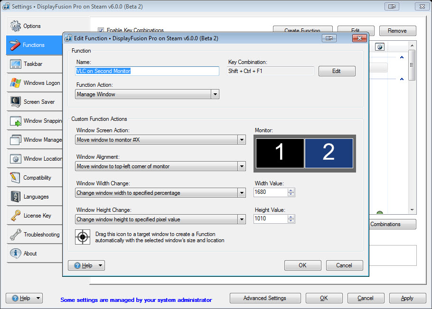This screenshot has height=309, width=432.
Task: Select monitor 1 in Monitor picker
Action: pos(280,153)
